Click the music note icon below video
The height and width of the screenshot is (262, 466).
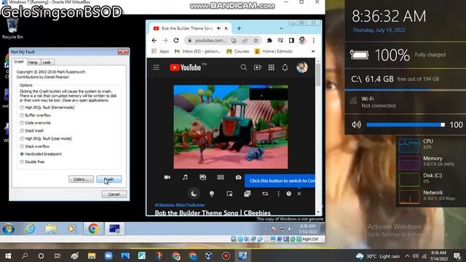(185, 178)
